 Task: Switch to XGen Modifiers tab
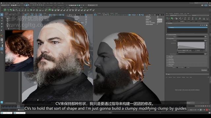182,21
